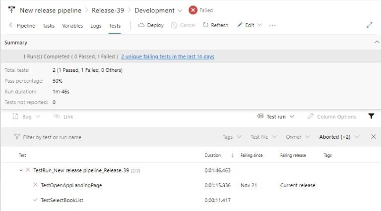
Task: Open the Test run grouping dropdown
Action: point(292,116)
